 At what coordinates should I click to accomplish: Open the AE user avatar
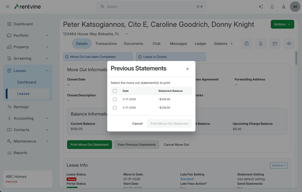(295, 7)
